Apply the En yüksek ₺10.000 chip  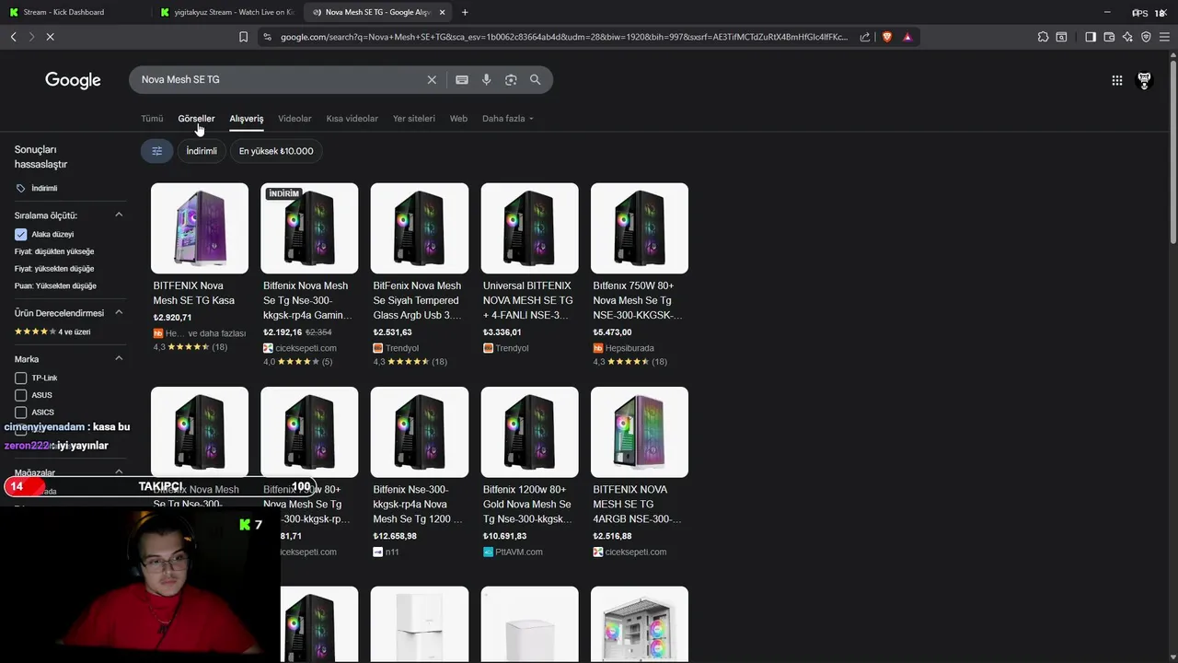[x=276, y=151]
